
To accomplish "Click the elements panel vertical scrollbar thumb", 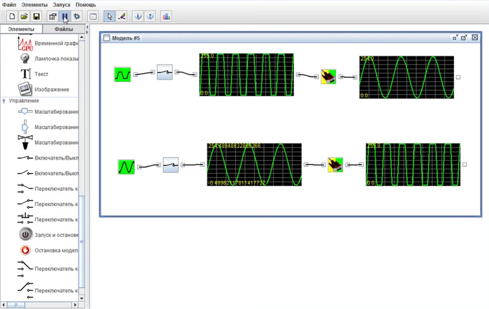I will 82,242.
